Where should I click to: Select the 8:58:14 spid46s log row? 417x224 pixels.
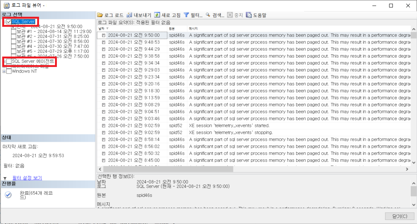pos(254,139)
